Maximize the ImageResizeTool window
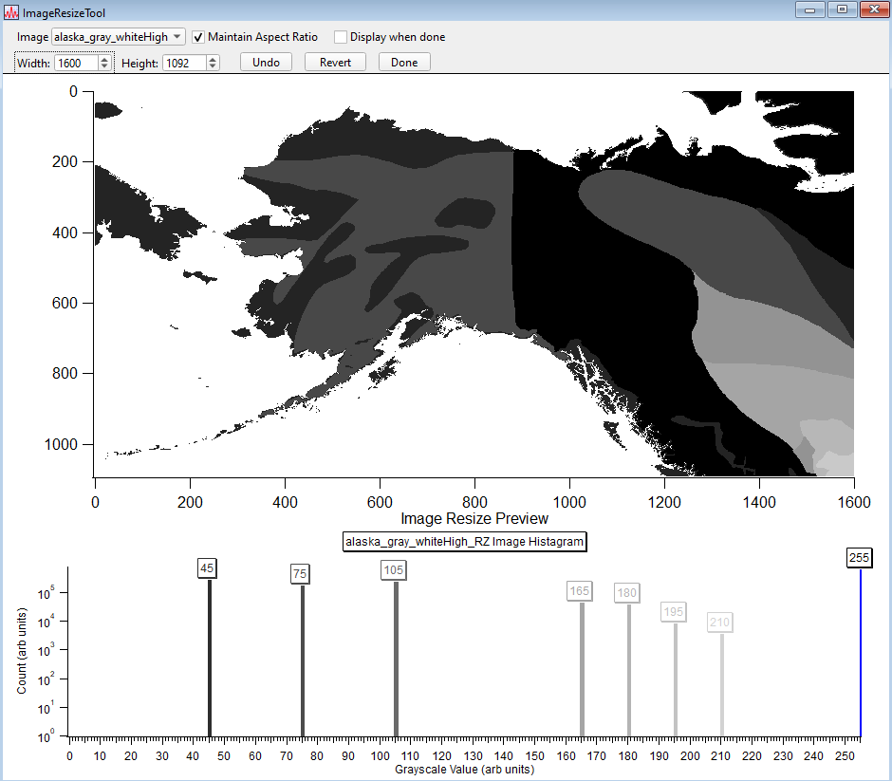The width and height of the screenshot is (892, 781). pyautogui.click(x=841, y=9)
